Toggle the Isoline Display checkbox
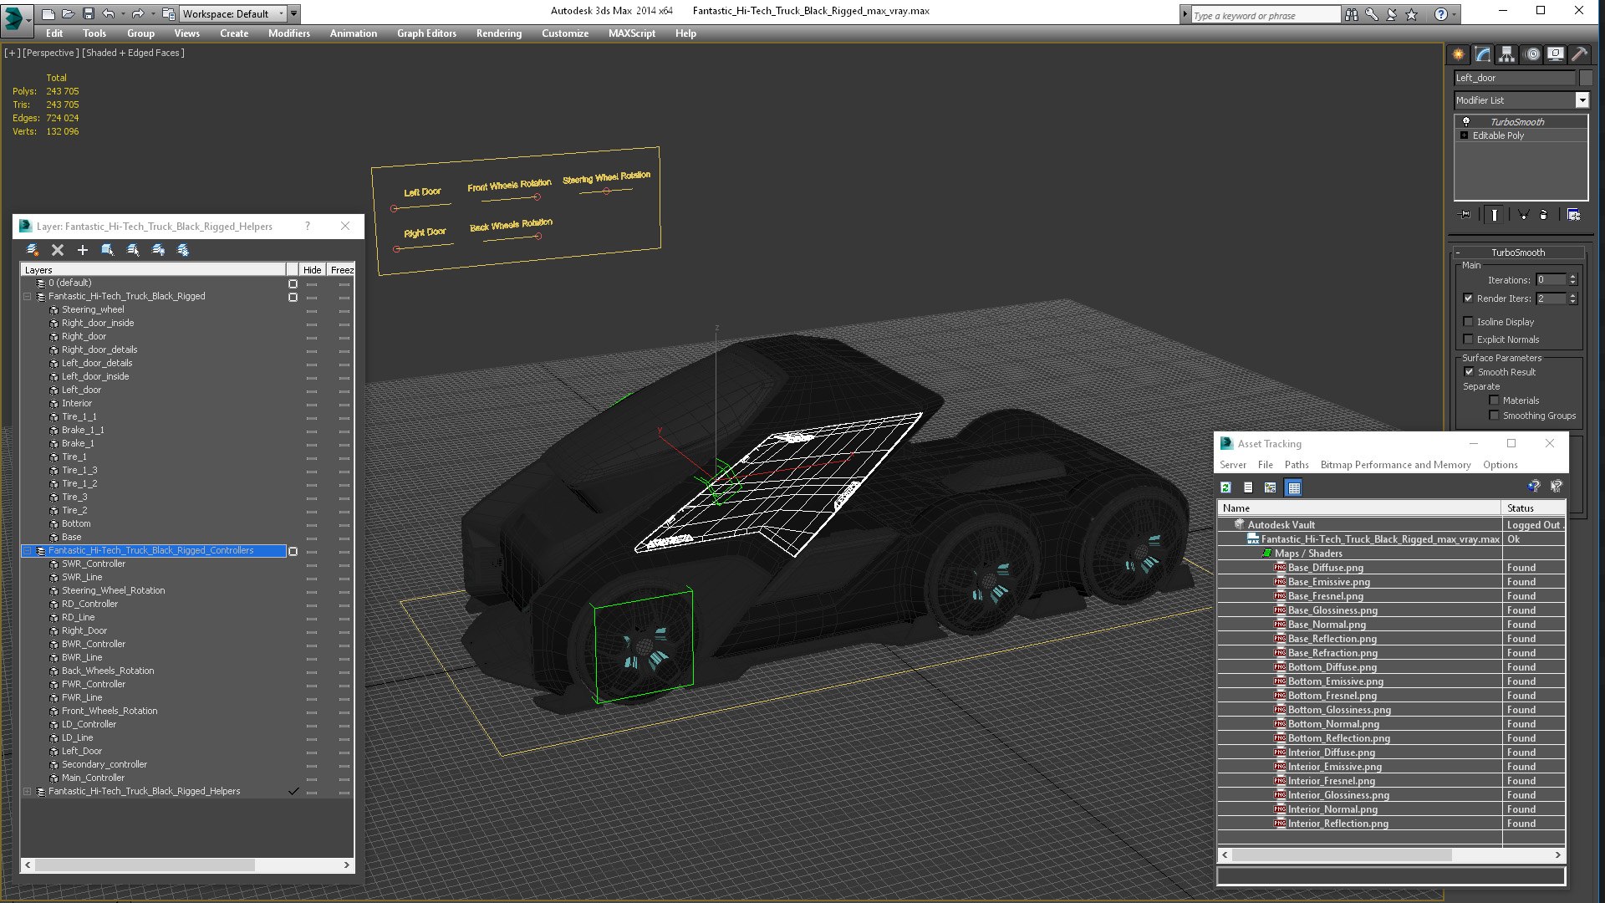 [1468, 322]
